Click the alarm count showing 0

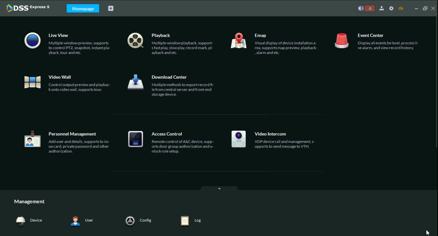(370, 9)
